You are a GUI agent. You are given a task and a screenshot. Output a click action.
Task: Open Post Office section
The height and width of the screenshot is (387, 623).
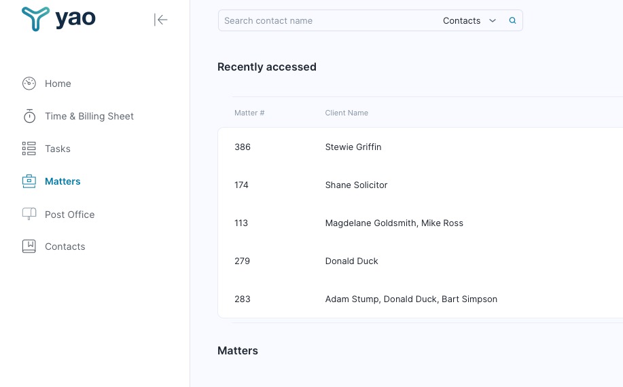tap(69, 215)
